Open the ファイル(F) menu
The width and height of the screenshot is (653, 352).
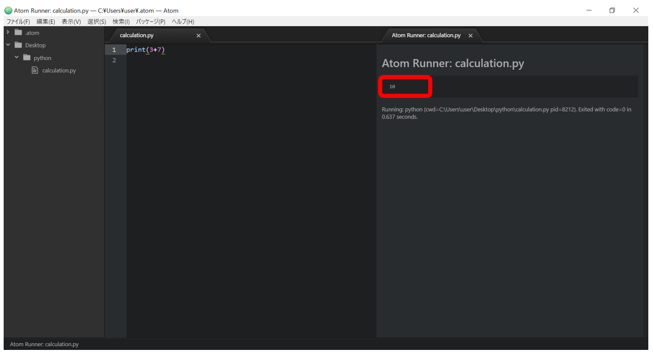[x=18, y=22]
